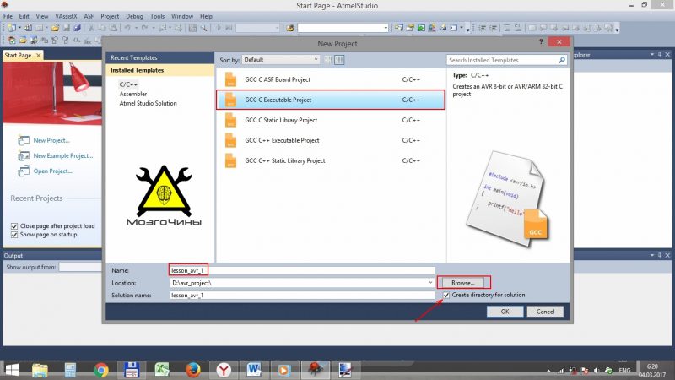The height and width of the screenshot is (380, 675).
Task: Expand the Recent Templates section
Action: coord(159,57)
